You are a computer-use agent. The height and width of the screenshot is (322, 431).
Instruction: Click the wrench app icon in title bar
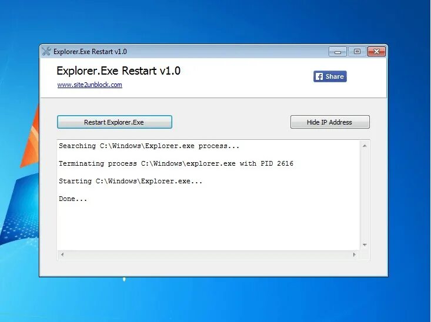[46, 51]
